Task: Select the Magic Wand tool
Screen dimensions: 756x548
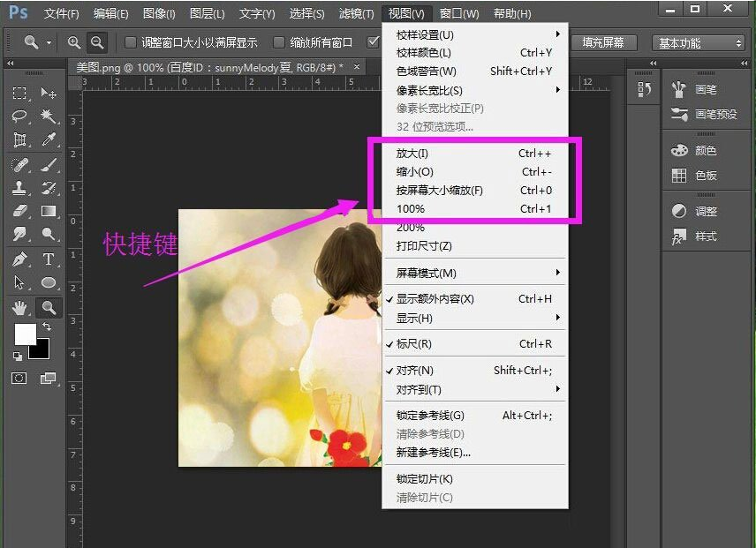Action: [x=49, y=116]
